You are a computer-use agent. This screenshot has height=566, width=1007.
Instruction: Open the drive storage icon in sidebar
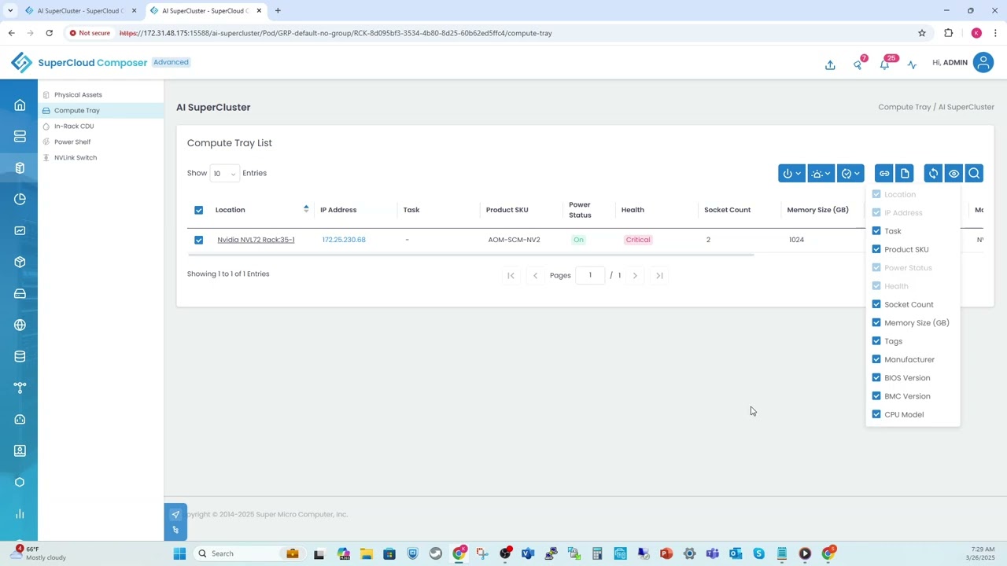pyautogui.click(x=20, y=294)
